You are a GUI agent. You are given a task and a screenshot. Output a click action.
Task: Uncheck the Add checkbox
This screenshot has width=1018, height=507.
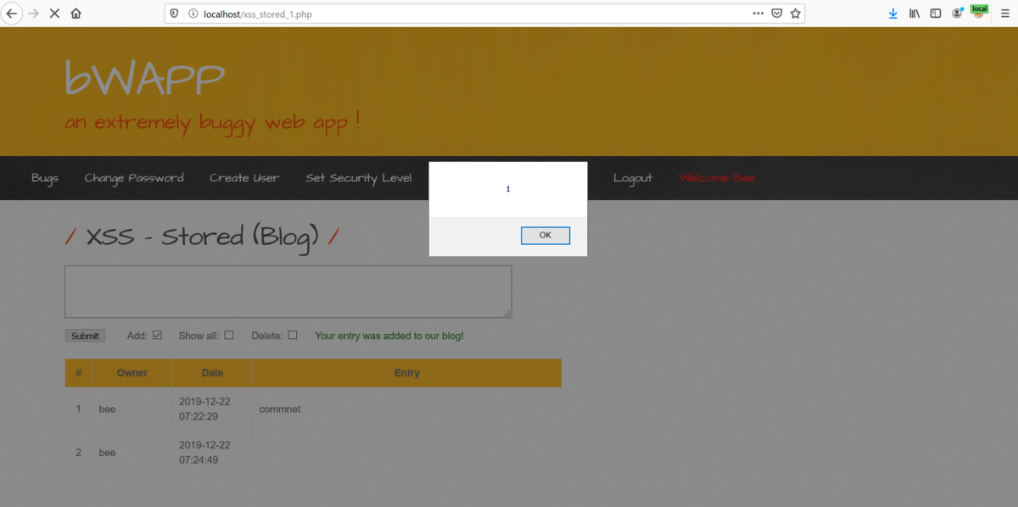pyautogui.click(x=157, y=335)
